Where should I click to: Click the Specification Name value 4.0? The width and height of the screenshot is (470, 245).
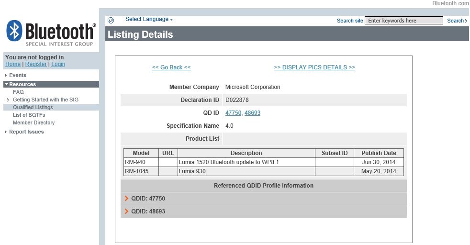click(229, 126)
